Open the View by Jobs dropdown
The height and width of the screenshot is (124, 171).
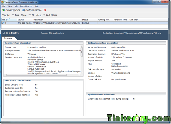click(15, 15)
